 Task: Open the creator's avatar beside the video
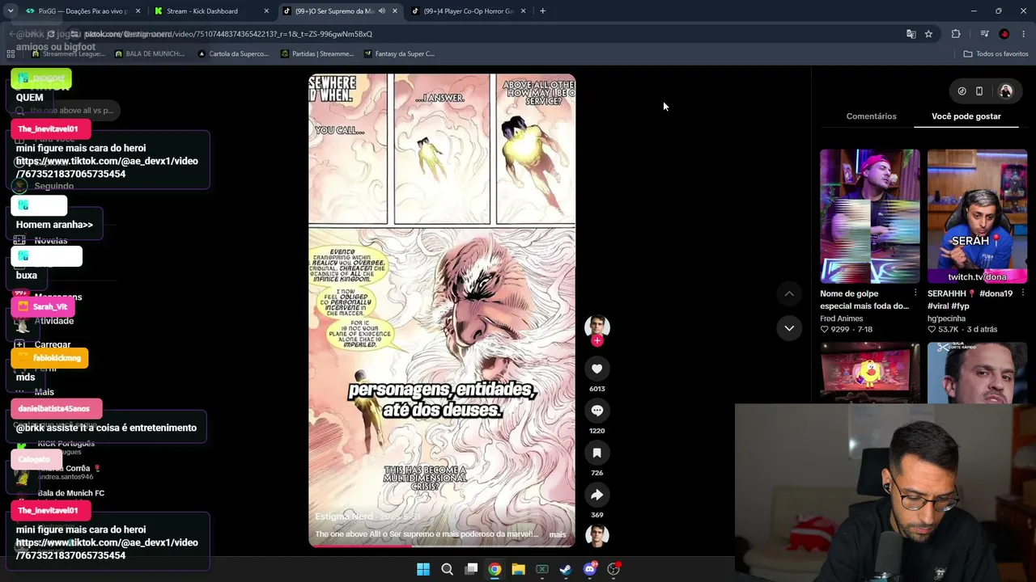pyautogui.click(x=597, y=326)
